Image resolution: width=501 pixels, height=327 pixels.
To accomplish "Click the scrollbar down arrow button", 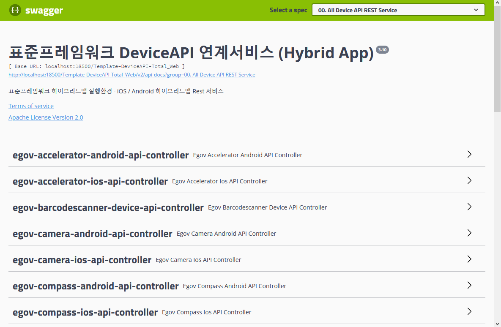I will click(x=497, y=323).
